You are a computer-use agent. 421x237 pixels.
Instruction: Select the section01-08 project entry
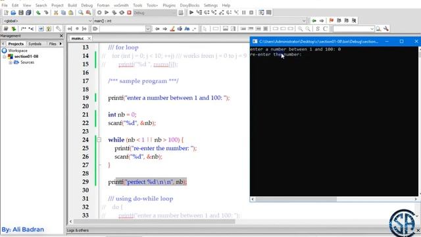26,57
